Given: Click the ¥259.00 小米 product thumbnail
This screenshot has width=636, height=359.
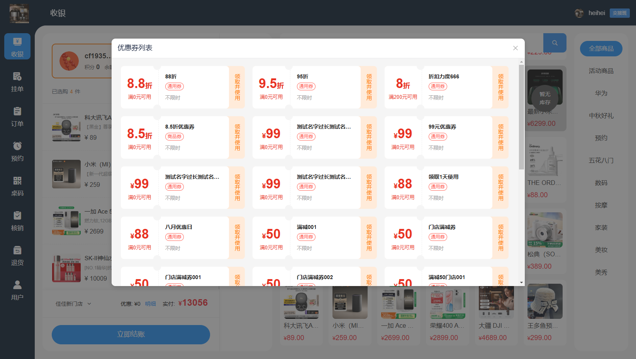Looking at the screenshot, I should pos(350,302).
